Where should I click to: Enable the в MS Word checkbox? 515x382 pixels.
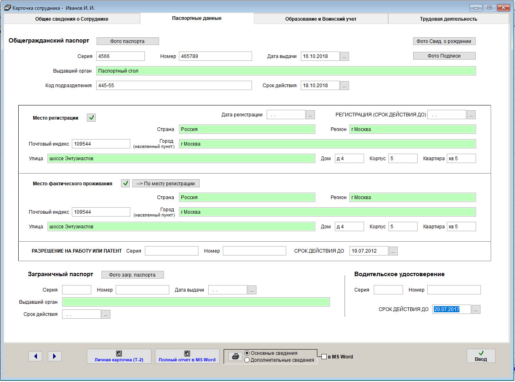click(x=324, y=357)
